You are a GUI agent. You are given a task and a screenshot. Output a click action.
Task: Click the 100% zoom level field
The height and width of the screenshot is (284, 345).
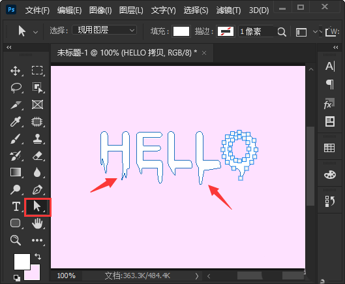[x=66, y=276]
